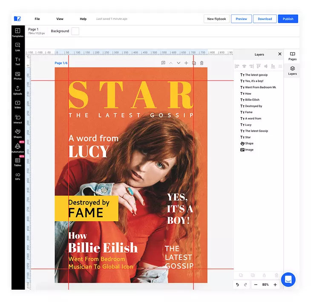Viewport: 311px width, 302px height.
Task: Delete the page with trash icon above canvas
Action: (202, 63)
